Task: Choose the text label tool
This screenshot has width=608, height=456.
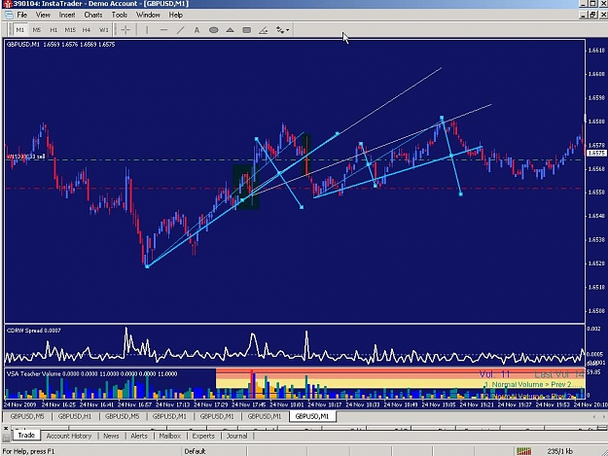Action: click(197, 30)
